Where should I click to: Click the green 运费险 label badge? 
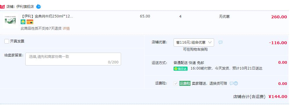(x=185, y=83)
